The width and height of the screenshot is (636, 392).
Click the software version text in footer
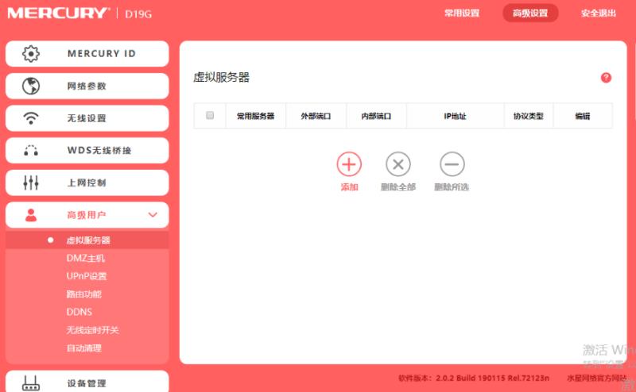click(x=473, y=378)
